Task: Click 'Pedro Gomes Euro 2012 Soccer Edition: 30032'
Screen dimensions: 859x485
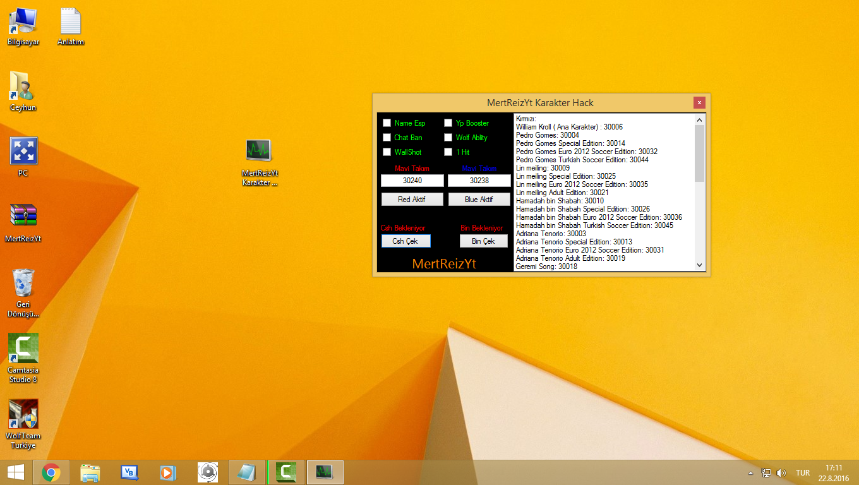Action: tap(587, 152)
